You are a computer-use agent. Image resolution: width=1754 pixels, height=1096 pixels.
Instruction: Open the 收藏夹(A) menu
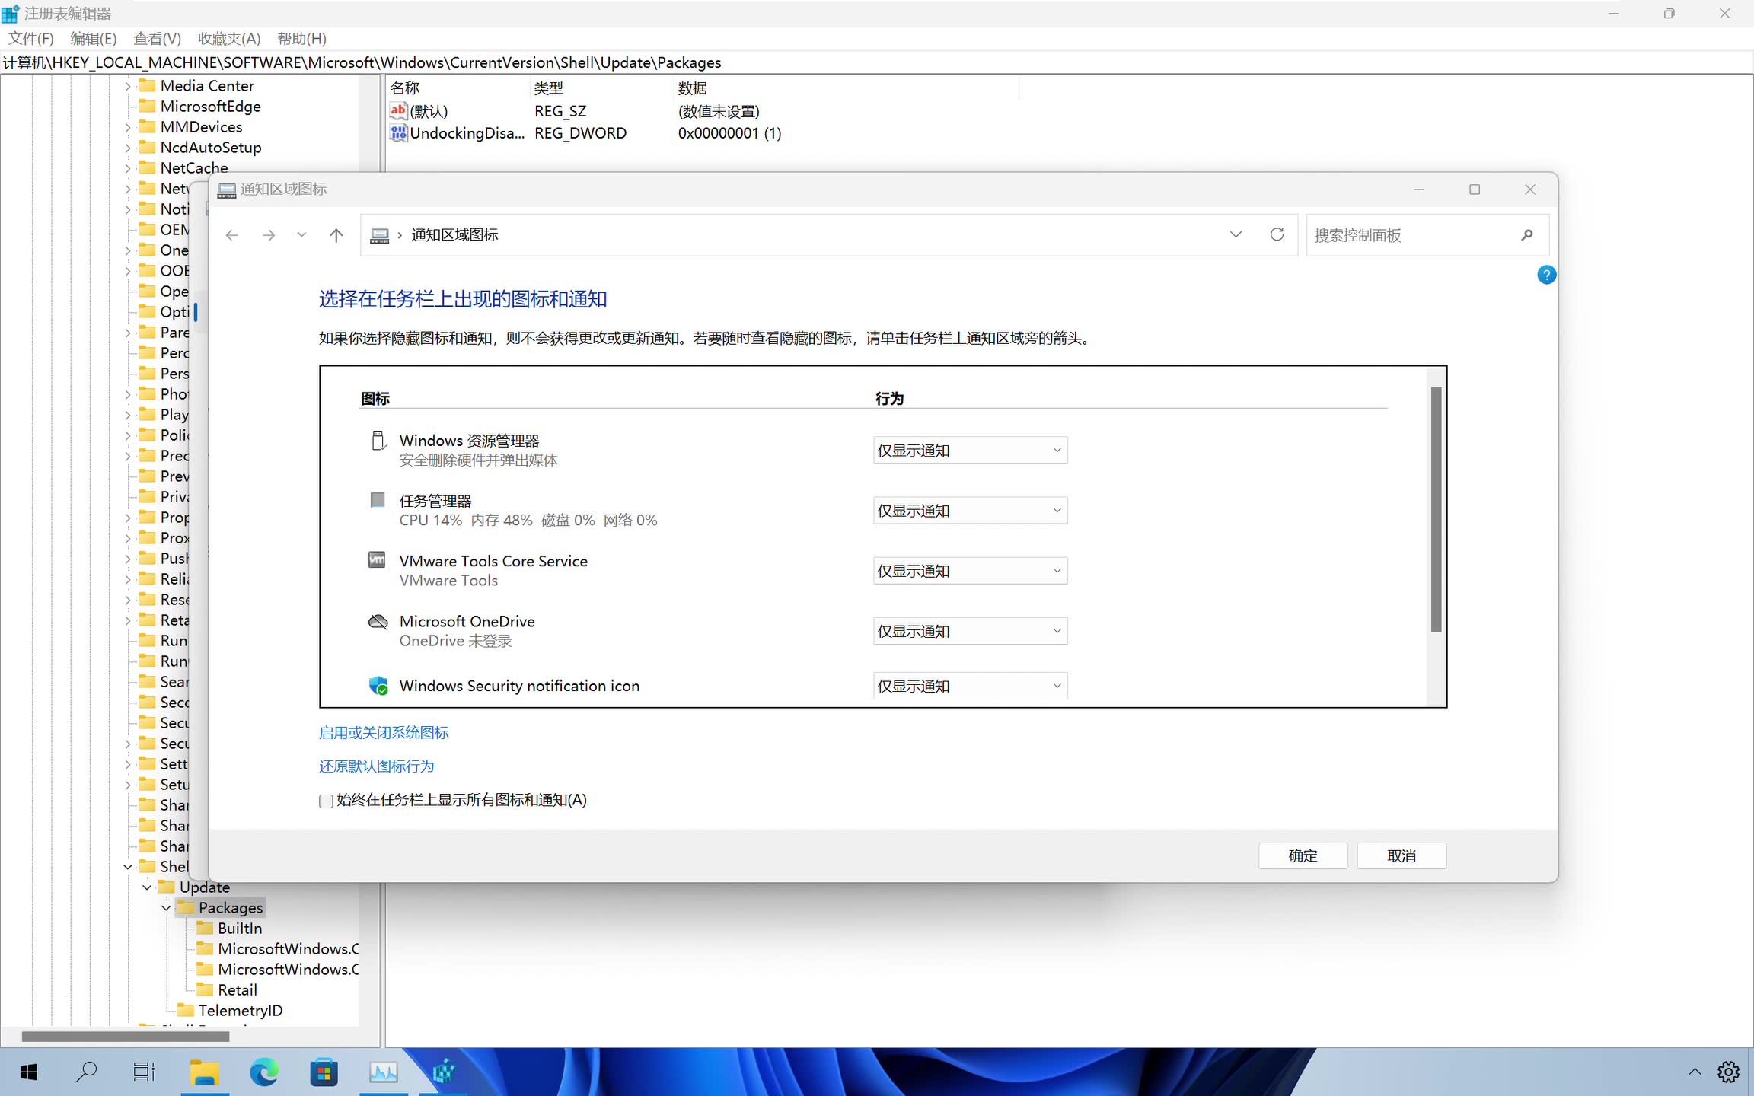tap(228, 38)
